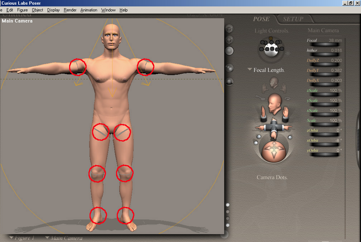Click the third document color dot

coord(228,218)
